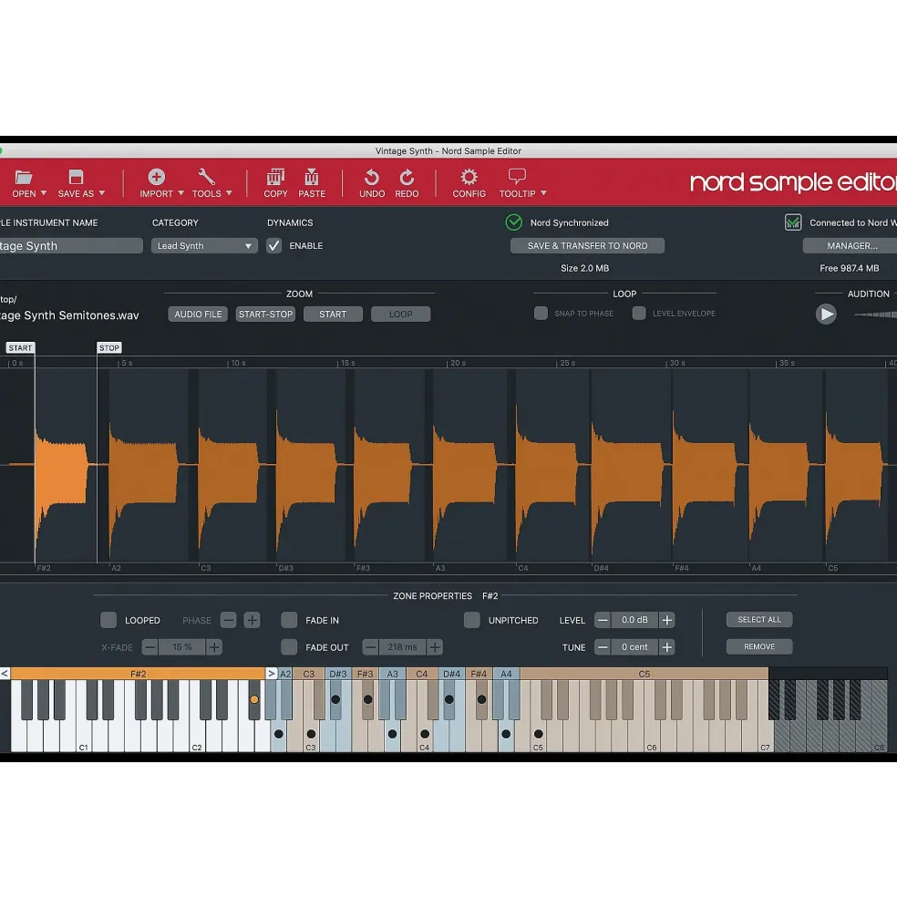
Task: Decrease LEVEL dB value
Action: (603, 620)
